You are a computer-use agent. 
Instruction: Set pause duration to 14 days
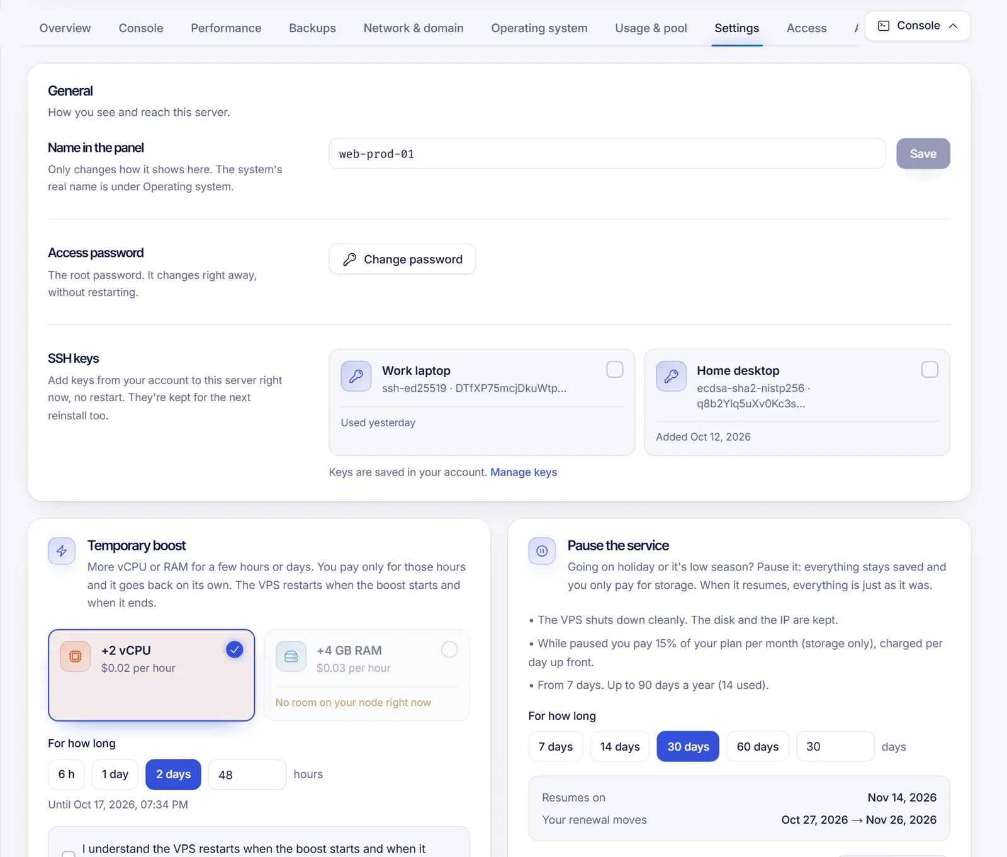pyautogui.click(x=620, y=747)
